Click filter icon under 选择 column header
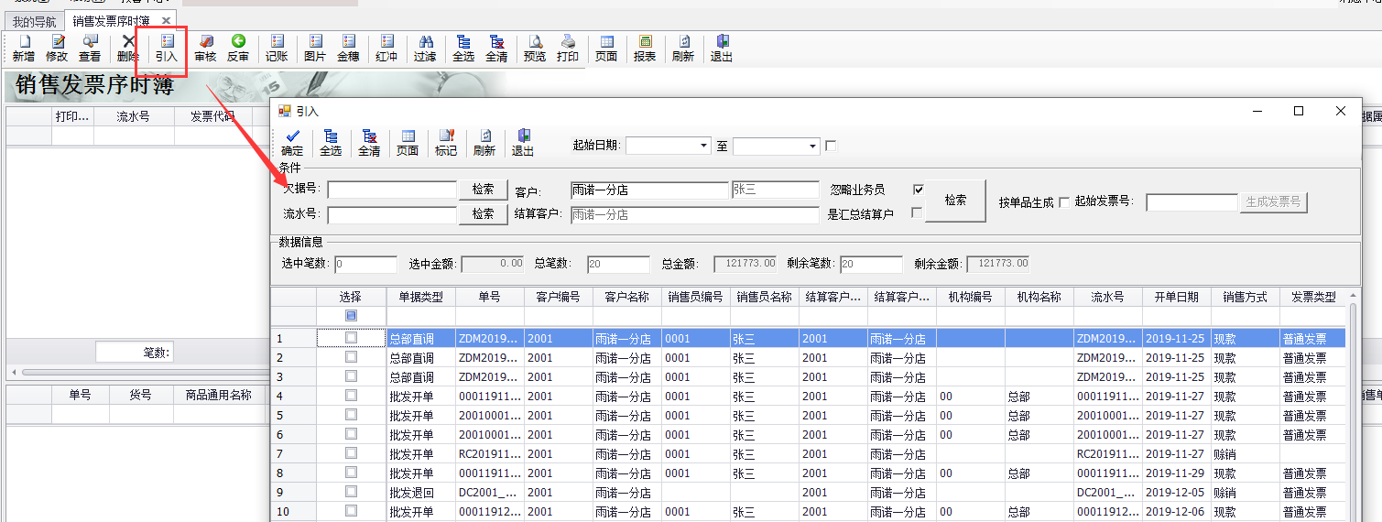Screen dimensions: 1382x522 point(351,316)
